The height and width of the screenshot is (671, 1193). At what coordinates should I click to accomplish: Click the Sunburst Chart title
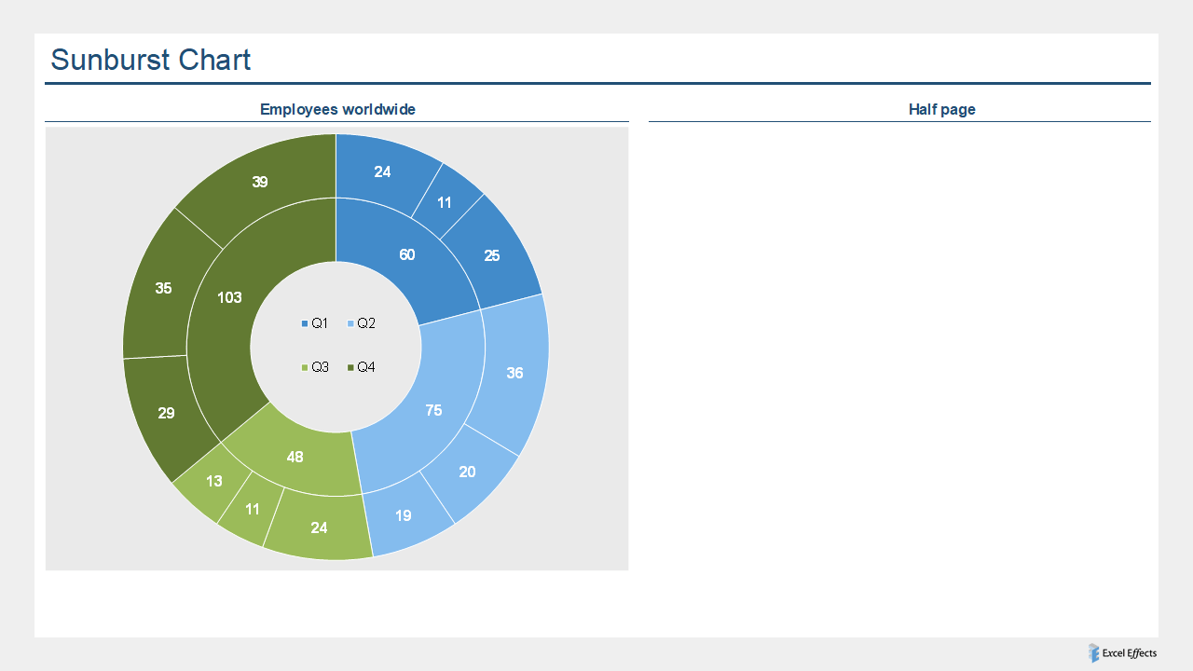(x=152, y=60)
